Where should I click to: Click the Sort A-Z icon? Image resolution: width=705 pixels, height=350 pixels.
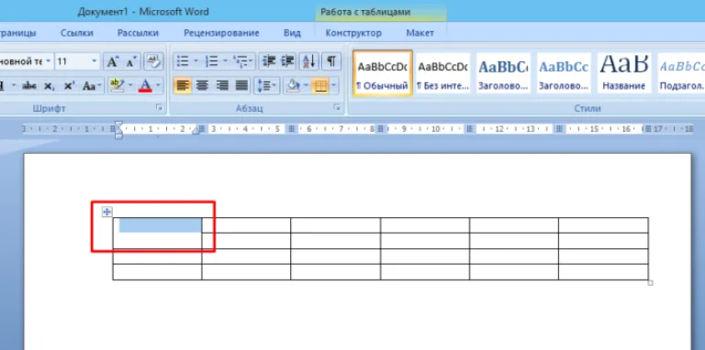point(309,61)
